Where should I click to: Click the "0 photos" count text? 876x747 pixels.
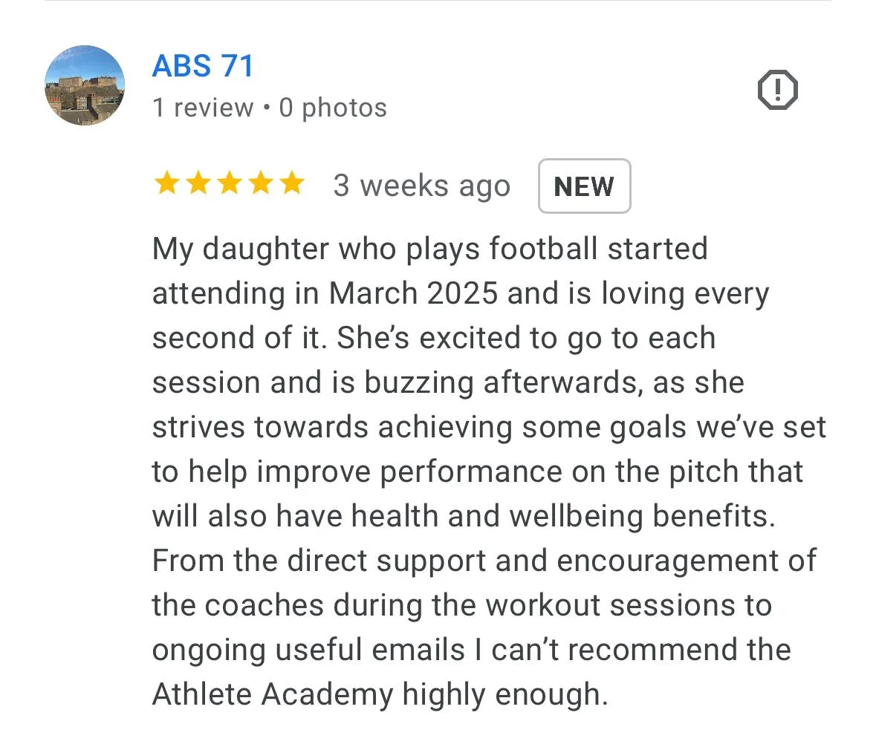[x=333, y=108]
